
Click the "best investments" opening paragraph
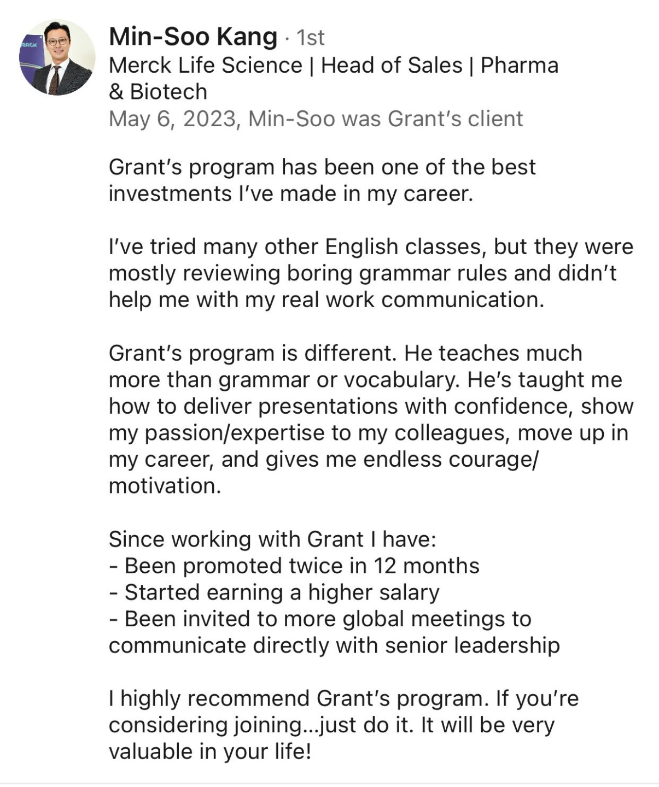click(322, 180)
